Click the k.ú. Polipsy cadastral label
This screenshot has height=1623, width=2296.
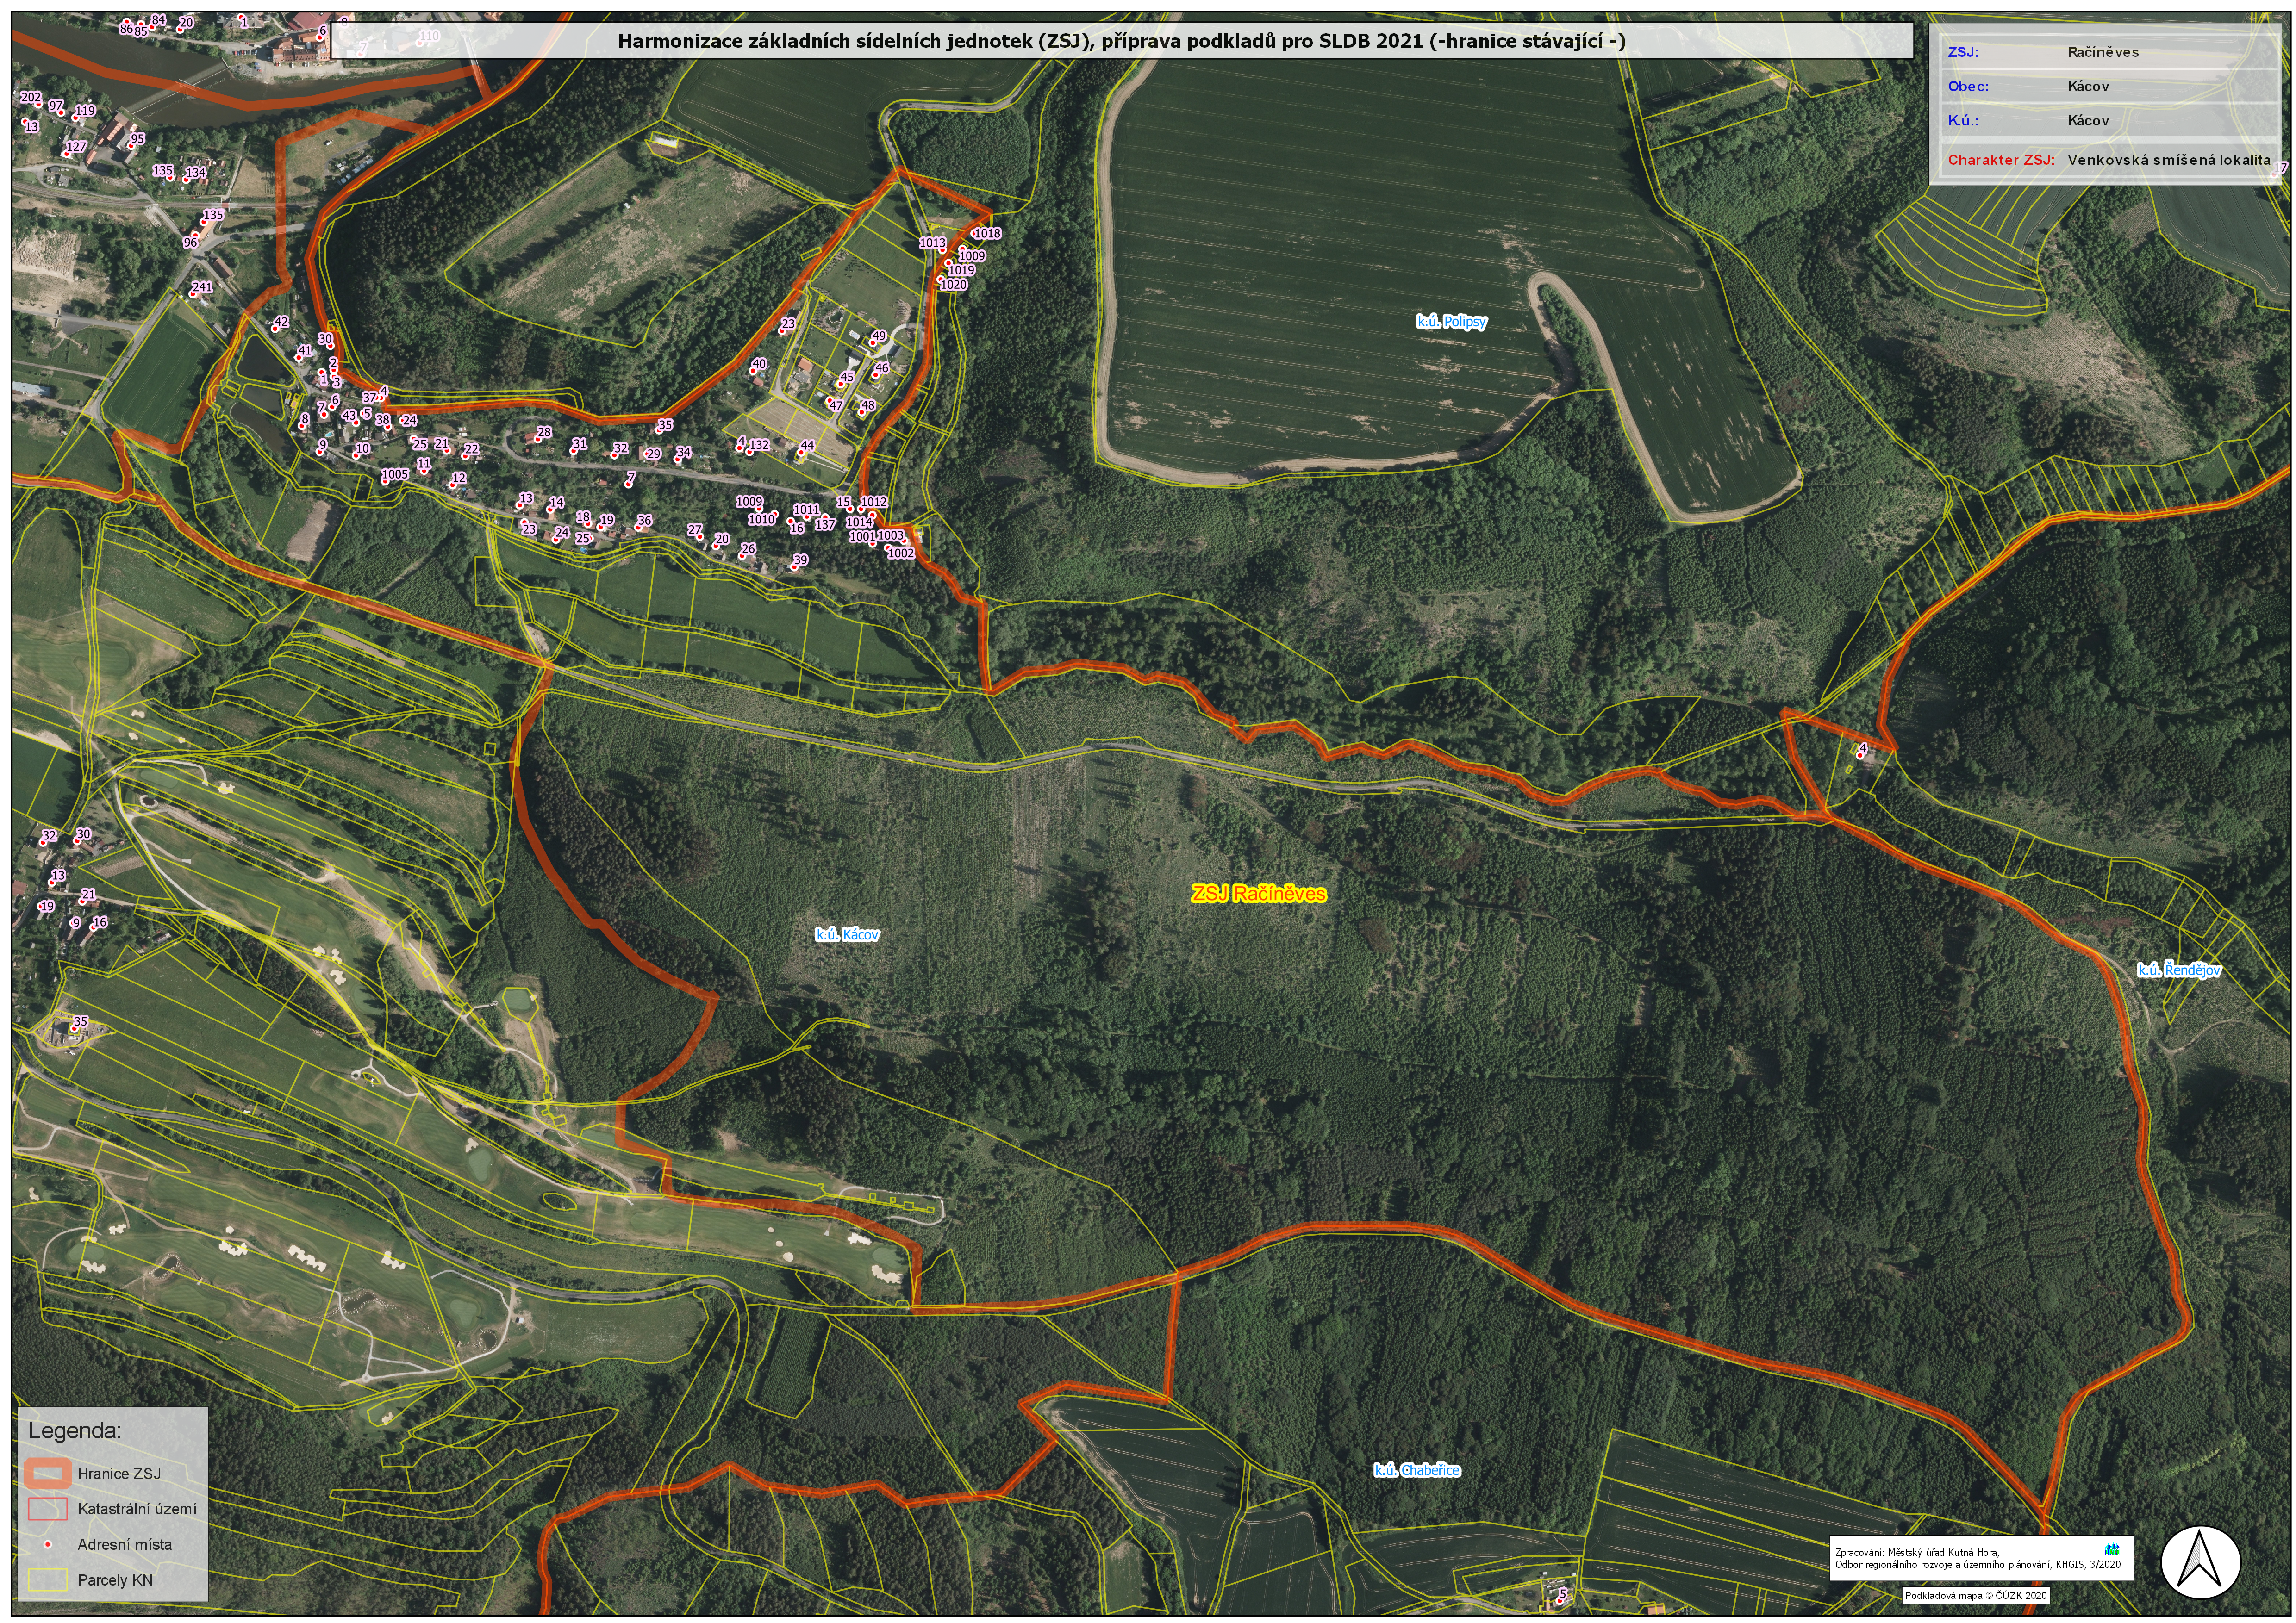[x=1451, y=322]
